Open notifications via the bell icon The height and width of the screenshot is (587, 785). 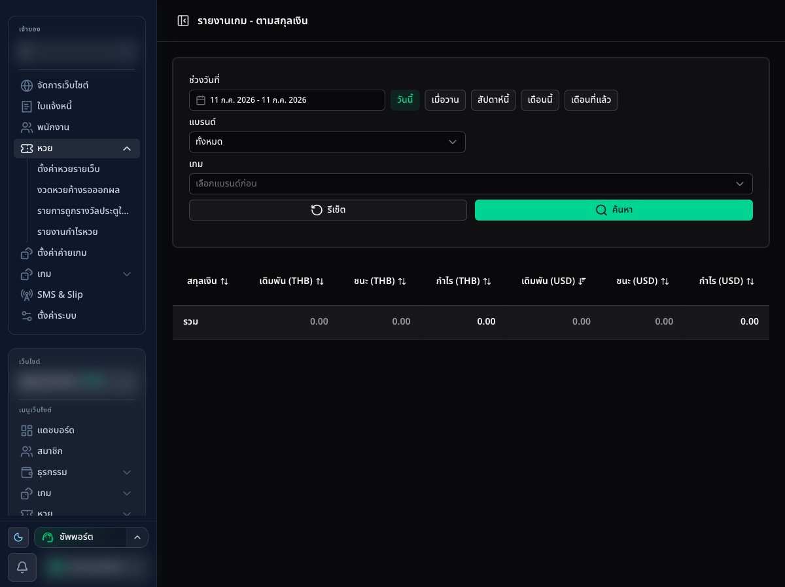pyautogui.click(x=22, y=567)
